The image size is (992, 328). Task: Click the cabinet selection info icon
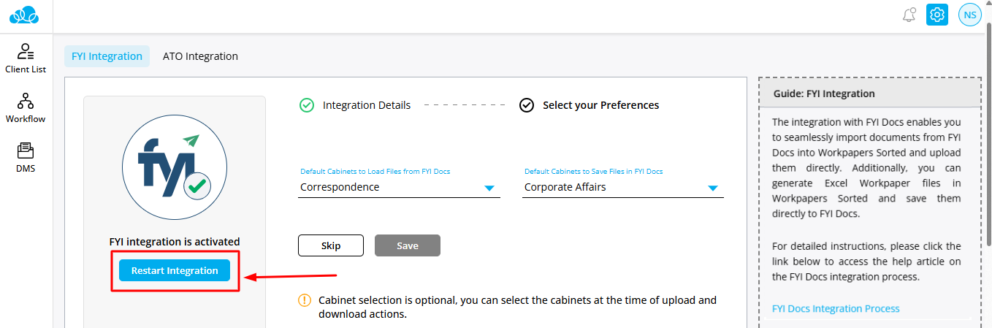coord(304,300)
